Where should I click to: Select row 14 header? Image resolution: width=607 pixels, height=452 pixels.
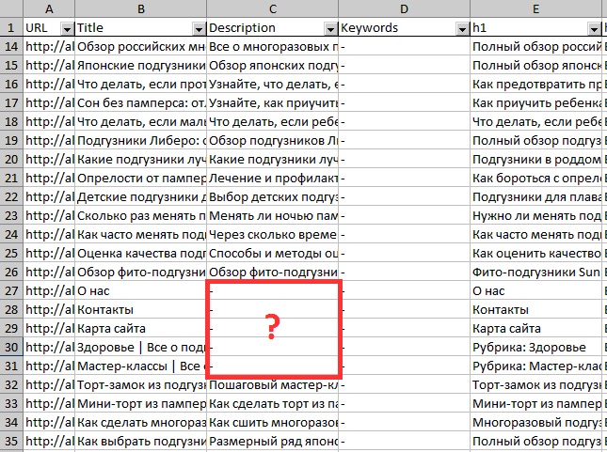11,47
